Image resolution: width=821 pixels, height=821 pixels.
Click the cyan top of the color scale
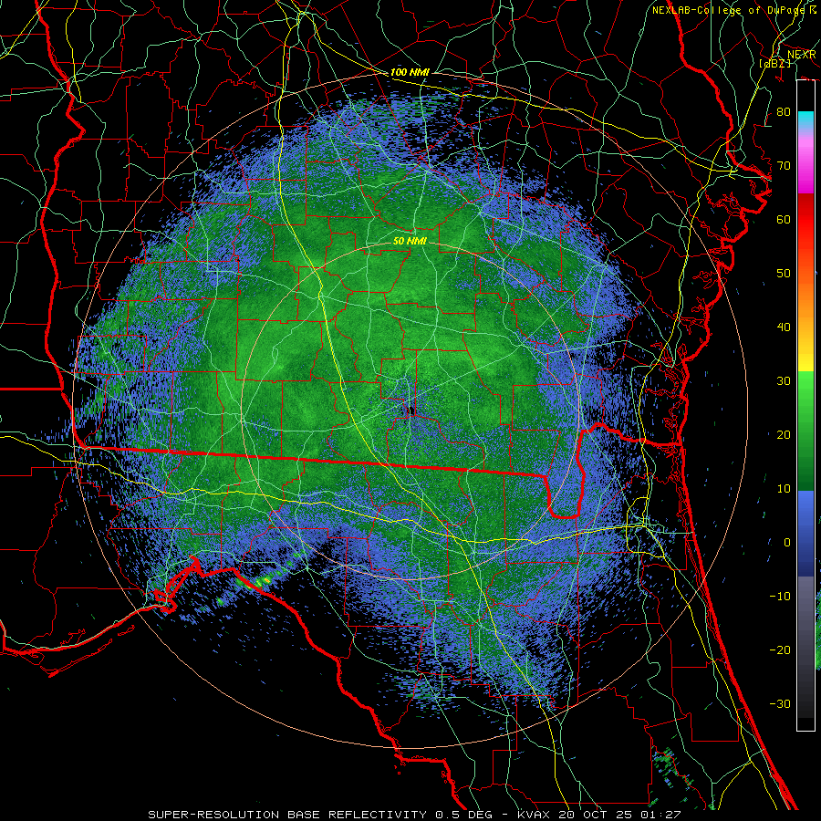[805, 120]
